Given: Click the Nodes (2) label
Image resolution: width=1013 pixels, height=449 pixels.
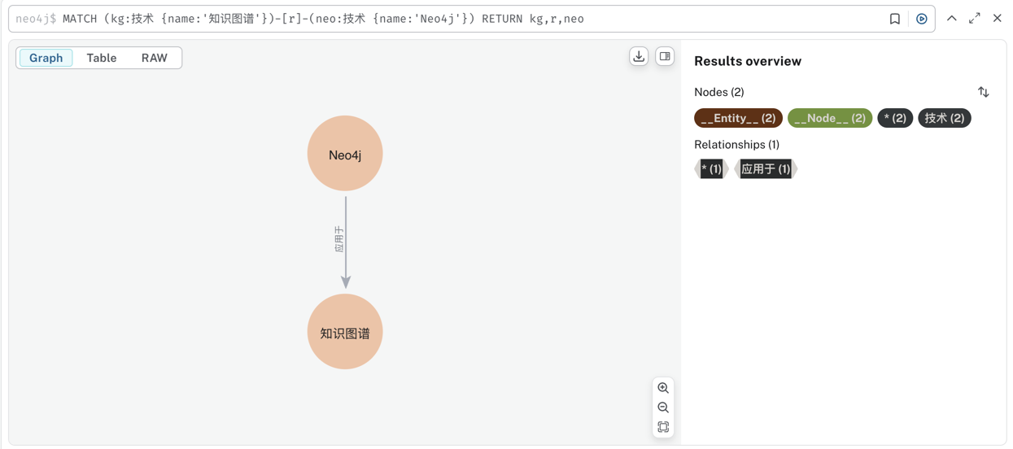Looking at the screenshot, I should (x=719, y=92).
